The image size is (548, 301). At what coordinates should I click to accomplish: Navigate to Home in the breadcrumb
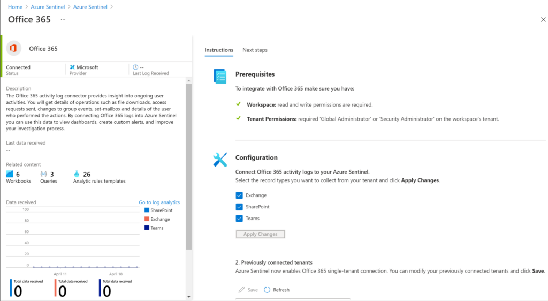coord(15,7)
